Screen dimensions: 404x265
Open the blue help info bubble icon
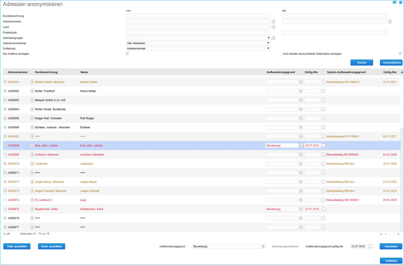(x=401, y=2)
